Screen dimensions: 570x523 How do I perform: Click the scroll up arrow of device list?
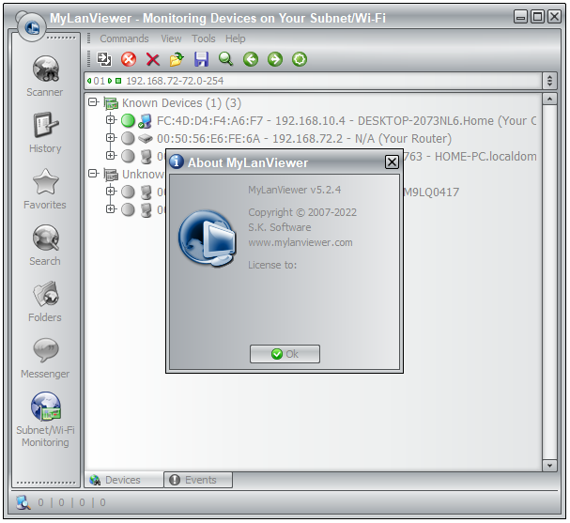(549, 100)
